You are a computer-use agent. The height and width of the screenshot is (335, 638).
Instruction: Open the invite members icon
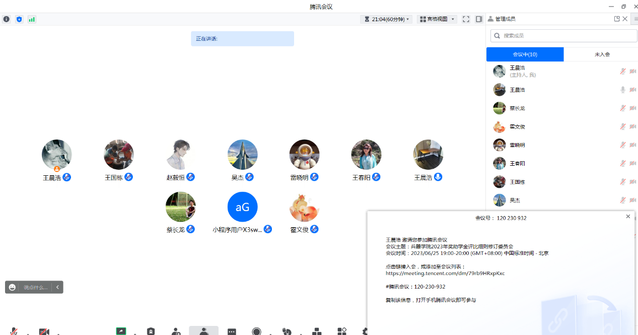pyautogui.click(x=176, y=331)
